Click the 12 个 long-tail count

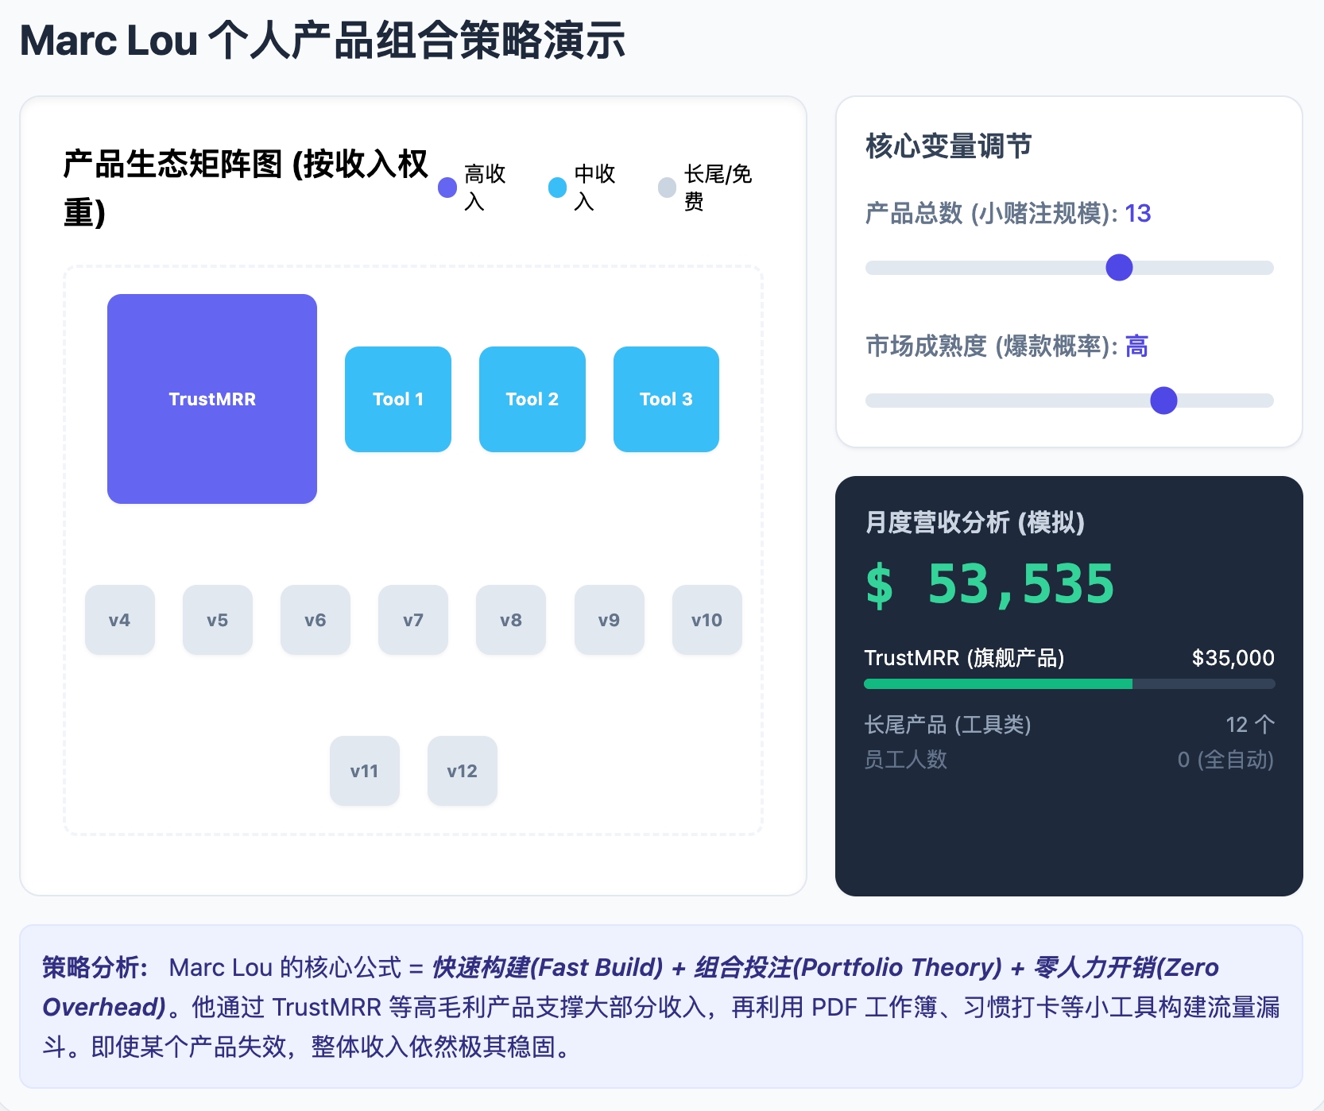[1250, 725]
